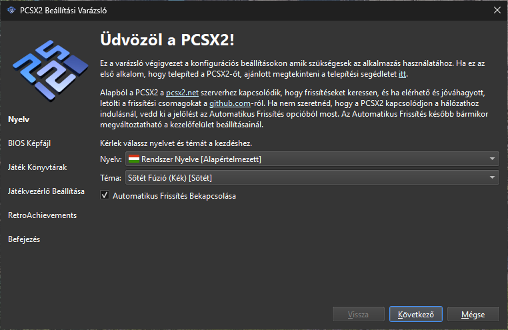Switch to RetroAchievements step
This screenshot has width=508, height=330.
(x=43, y=215)
